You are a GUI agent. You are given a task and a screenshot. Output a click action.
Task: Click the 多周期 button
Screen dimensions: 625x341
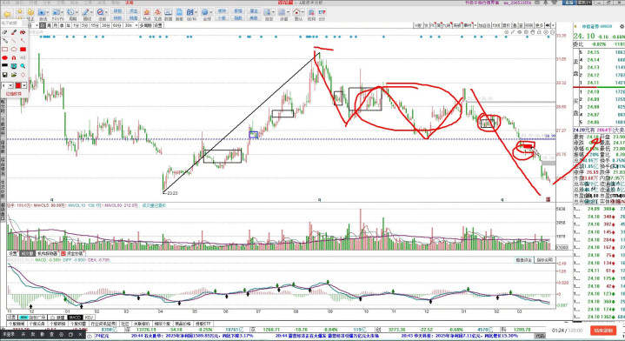[145, 25]
